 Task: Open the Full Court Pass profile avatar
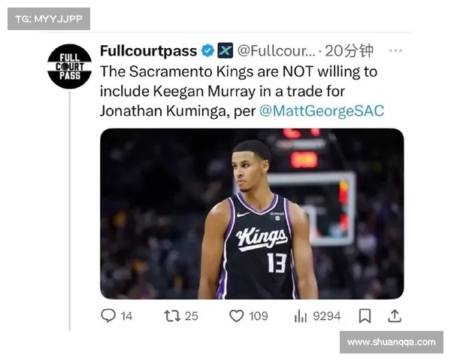[69, 66]
